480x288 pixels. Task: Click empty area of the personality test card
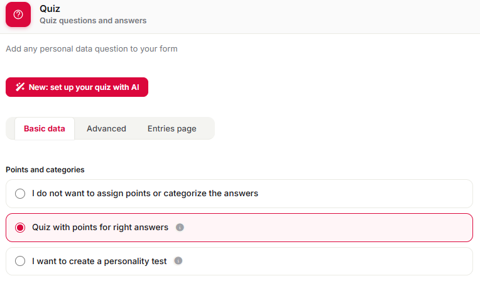click(327, 262)
